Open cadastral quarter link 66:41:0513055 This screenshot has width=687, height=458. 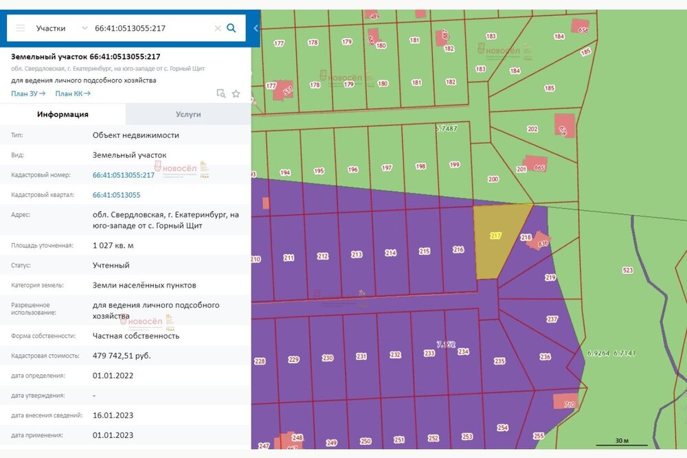[116, 195]
